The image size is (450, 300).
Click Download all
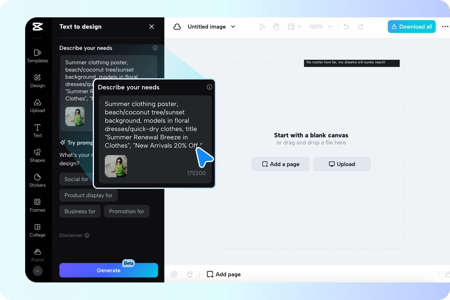pos(411,27)
